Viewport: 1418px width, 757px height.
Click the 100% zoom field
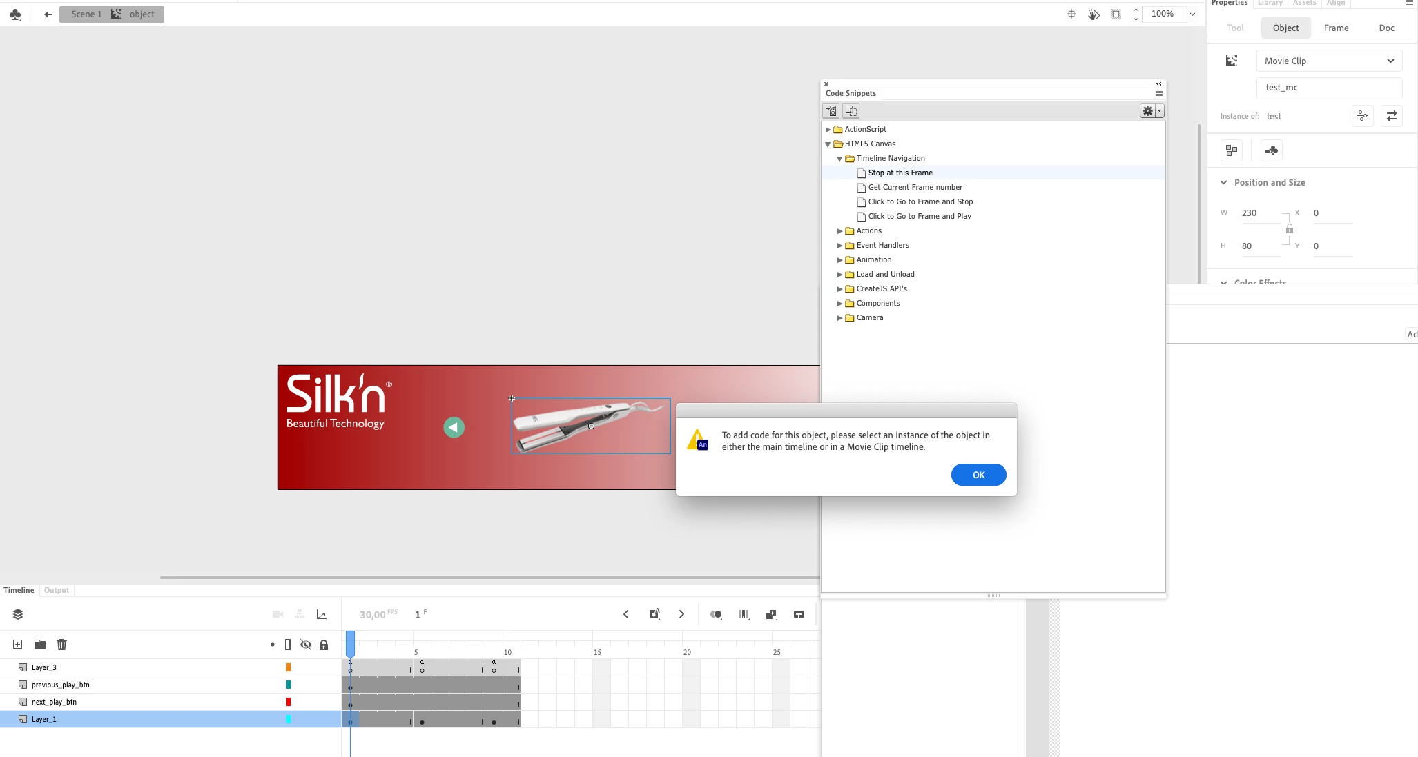[x=1163, y=14]
